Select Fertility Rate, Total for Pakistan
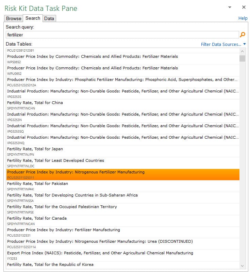250x273 pixels. click(x=123, y=186)
